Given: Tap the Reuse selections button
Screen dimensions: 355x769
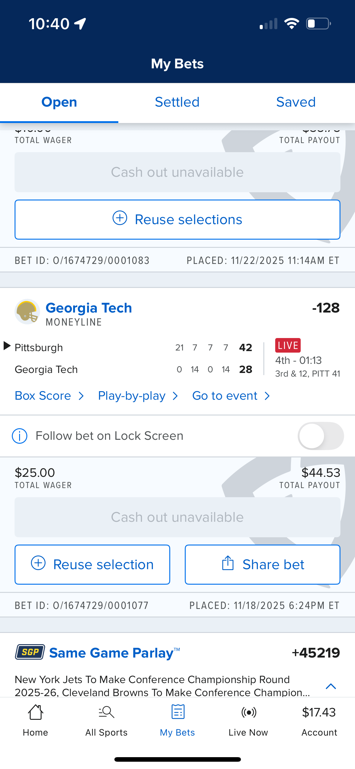Looking at the screenshot, I should (x=177, y=220).
